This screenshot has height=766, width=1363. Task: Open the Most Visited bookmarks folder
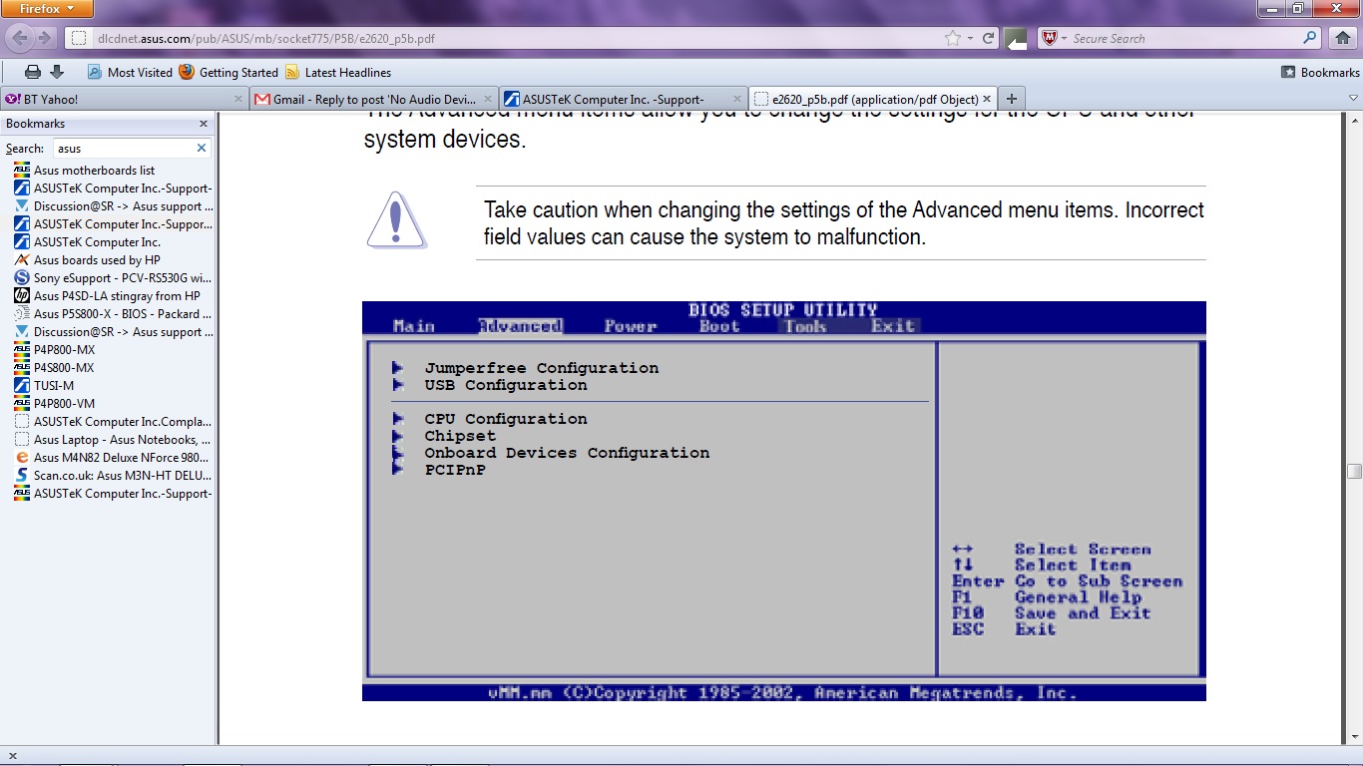point(130,72)
